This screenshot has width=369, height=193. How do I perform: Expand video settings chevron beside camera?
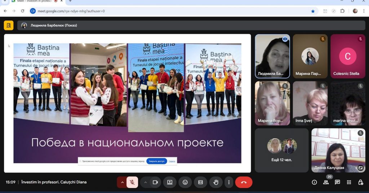(x=146, y=182)
